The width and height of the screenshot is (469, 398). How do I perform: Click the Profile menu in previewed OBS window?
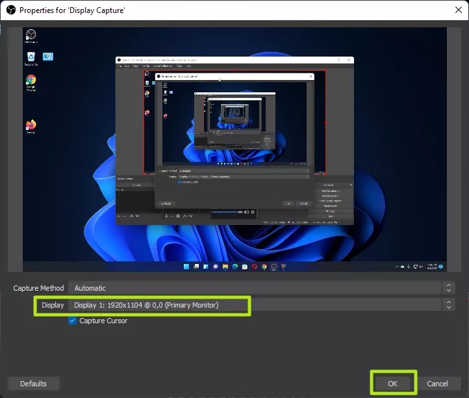147,66
